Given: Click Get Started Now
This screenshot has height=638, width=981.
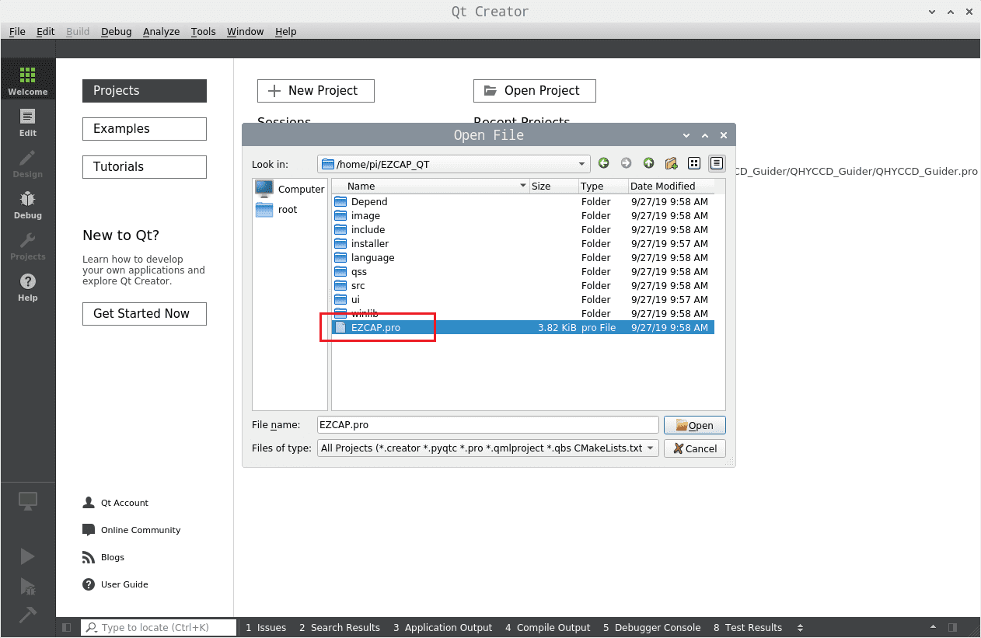Looking at the screenshot, I should tap(145, 314).
